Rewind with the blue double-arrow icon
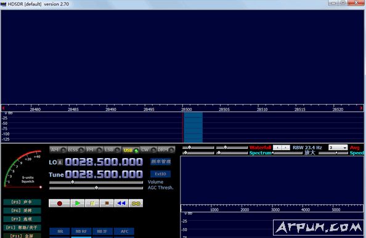366x238 pixels. (x=121, y=204)
